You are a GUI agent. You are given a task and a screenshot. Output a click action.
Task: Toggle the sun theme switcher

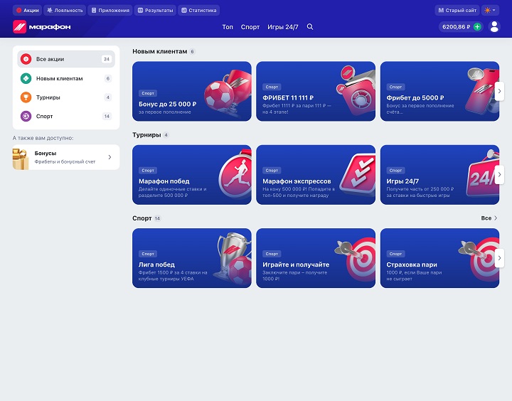(491, 11)
